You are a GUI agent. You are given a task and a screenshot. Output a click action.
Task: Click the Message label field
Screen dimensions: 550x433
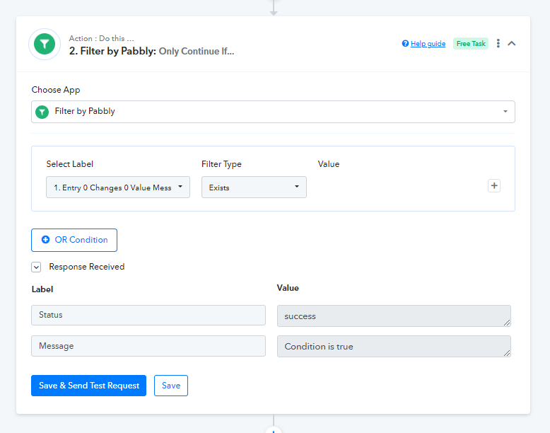coord(148,346)
